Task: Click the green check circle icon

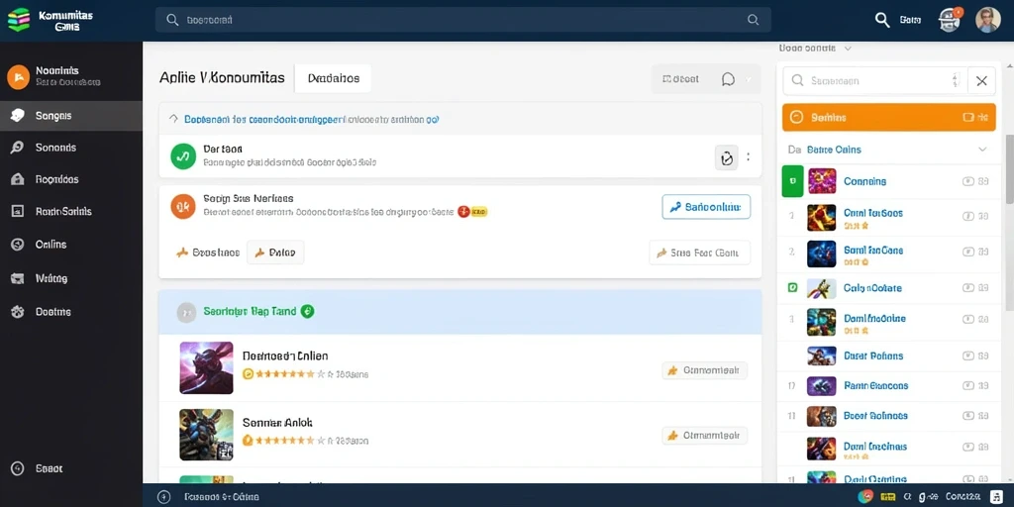Action: pyautogui.click(x=183, y=156)
